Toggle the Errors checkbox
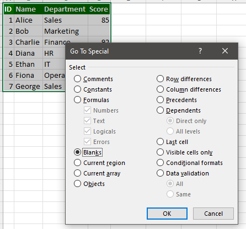 coord(87,142)
